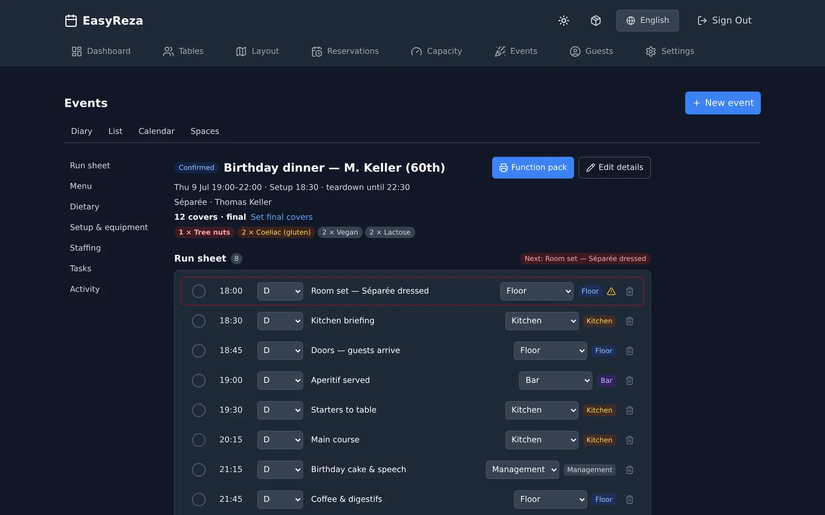Open the Tables navigation item
825x515 pixels.
click(184, 51)
